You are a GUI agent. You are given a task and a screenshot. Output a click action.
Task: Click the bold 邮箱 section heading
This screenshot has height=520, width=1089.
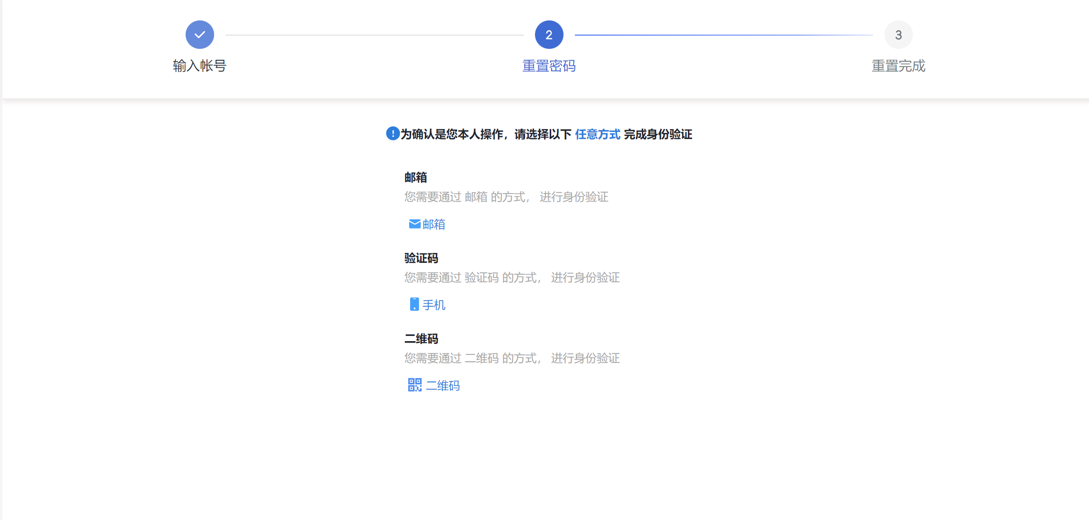coord(415,177)
